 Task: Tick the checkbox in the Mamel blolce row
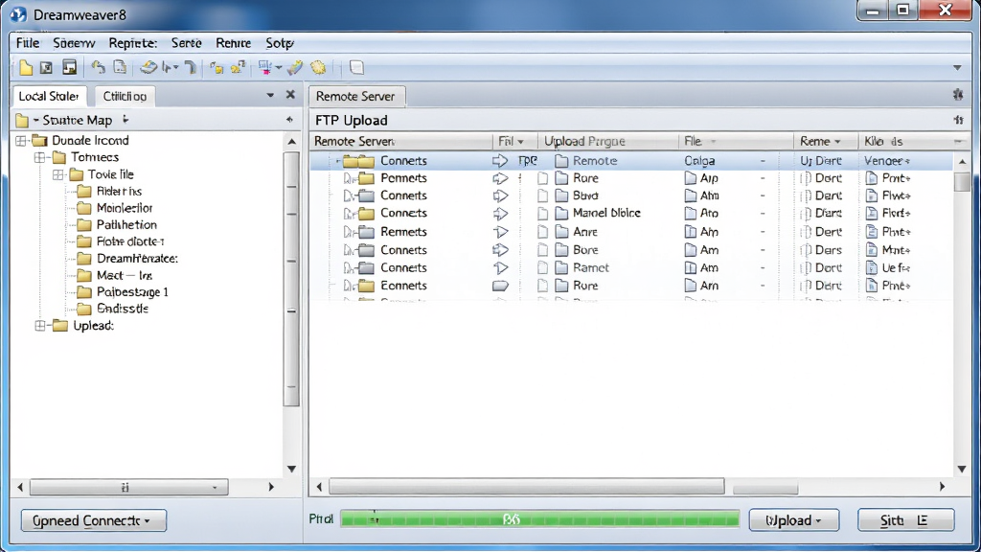tap(542, 214)
